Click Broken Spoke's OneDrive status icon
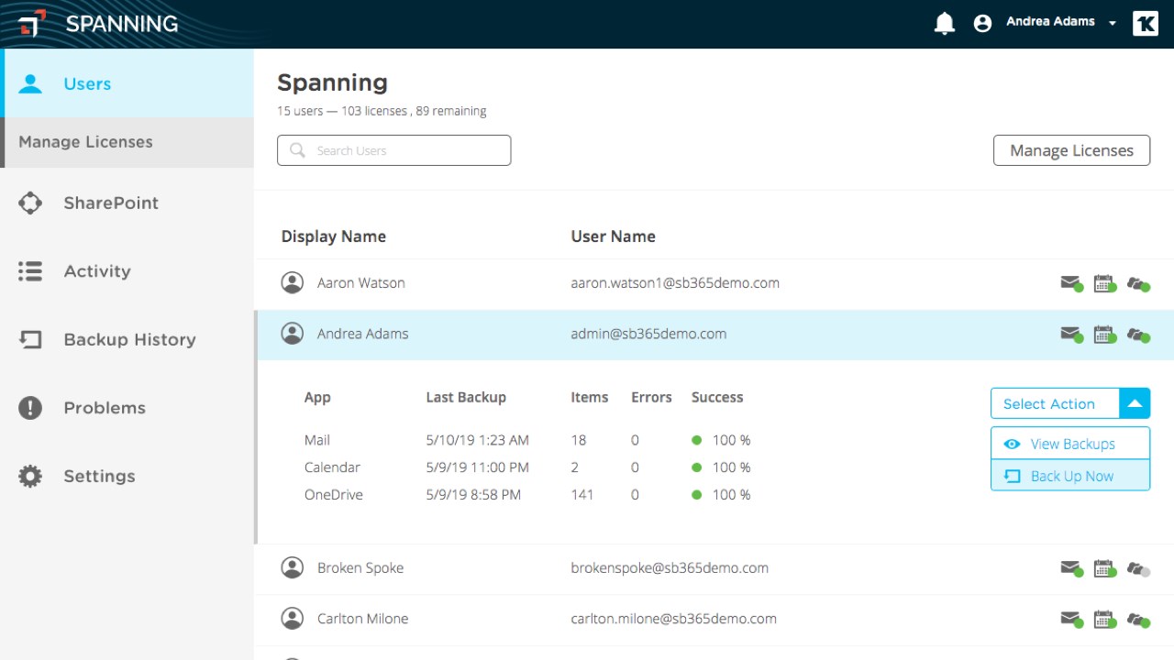This screenshot has width=1174, height=660. click(x=1138, y=569)
